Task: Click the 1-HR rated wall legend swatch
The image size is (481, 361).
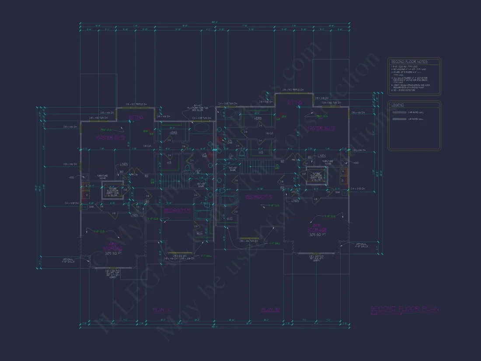Action: [x=400, y=119]
